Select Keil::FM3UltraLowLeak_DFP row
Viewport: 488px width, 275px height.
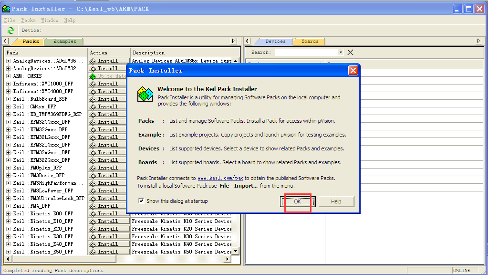(x=49, y=199)
